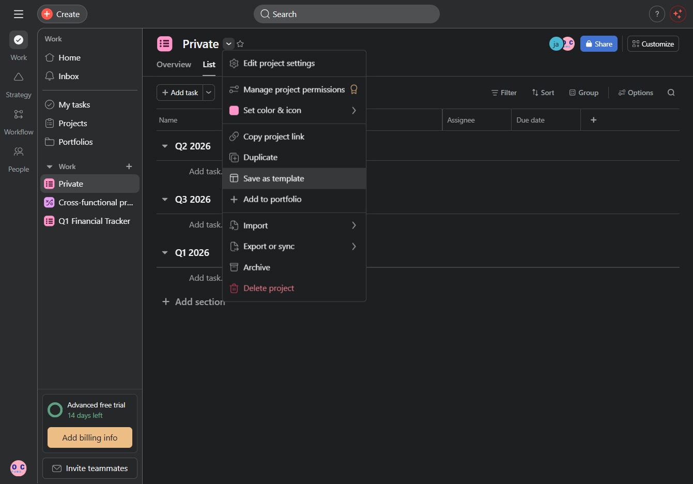693x484 pixels.
Task: Open the Filter options
Action: [x=504, y=93]
